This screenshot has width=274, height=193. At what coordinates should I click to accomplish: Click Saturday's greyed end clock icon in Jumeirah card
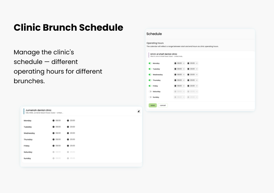pos(68,152)
